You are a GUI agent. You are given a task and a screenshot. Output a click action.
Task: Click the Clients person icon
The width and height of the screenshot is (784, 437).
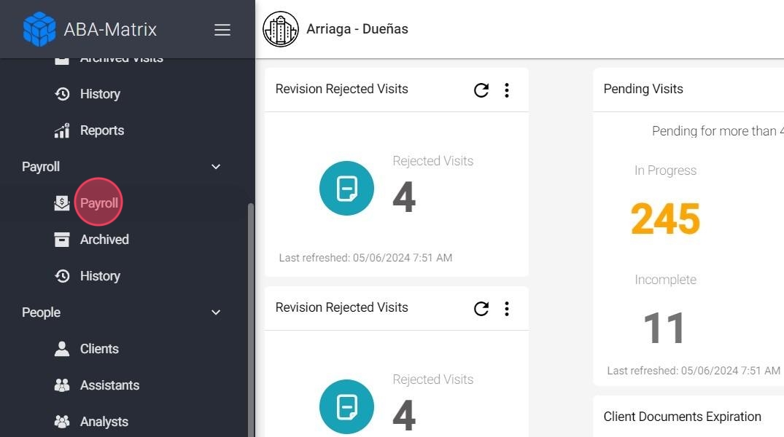tap(62, 349)
